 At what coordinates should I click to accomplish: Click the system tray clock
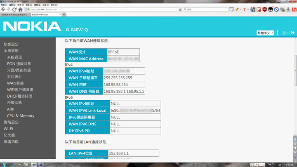[288, 165]
